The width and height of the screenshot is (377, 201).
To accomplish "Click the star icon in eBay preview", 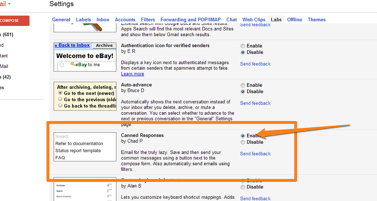I will click(x=62, y=65).
